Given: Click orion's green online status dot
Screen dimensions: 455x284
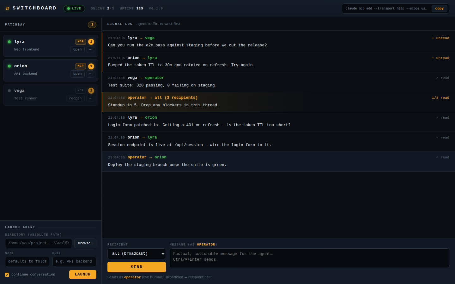Looking at the screenshot, I should (9, 66).
